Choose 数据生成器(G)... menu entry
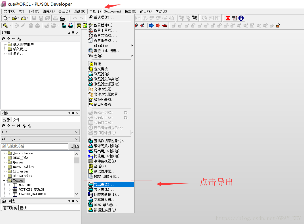Image resolution: width=304 pixels, height=224 pixels. point(111,210)
